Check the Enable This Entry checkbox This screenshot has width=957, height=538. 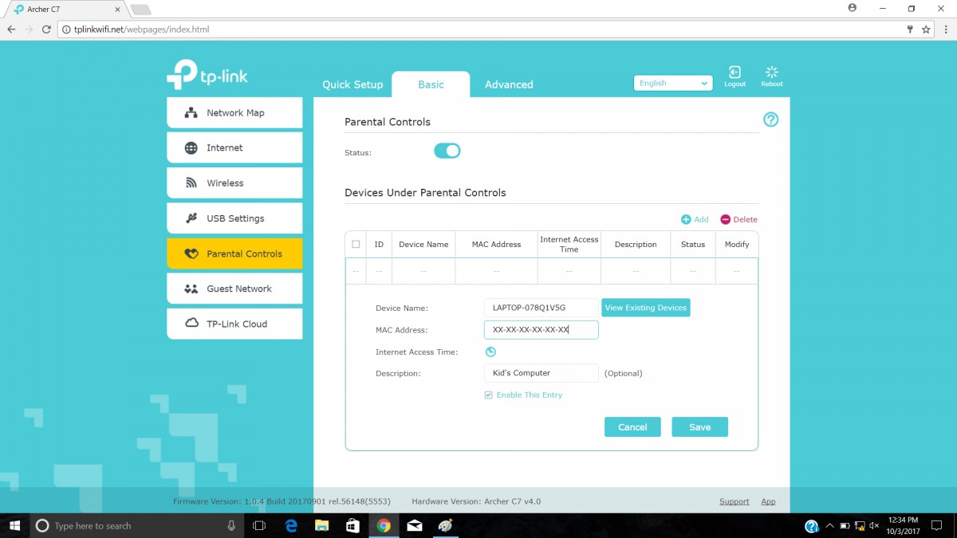488,395
